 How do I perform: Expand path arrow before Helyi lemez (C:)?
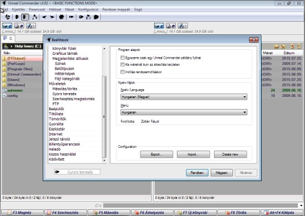[x=12, y=46]
